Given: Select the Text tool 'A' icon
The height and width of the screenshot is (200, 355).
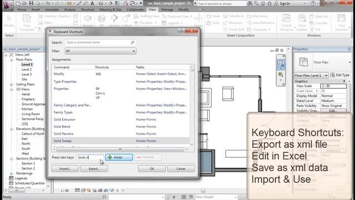Looking at the screenshot, I should (x=92, y=3).
